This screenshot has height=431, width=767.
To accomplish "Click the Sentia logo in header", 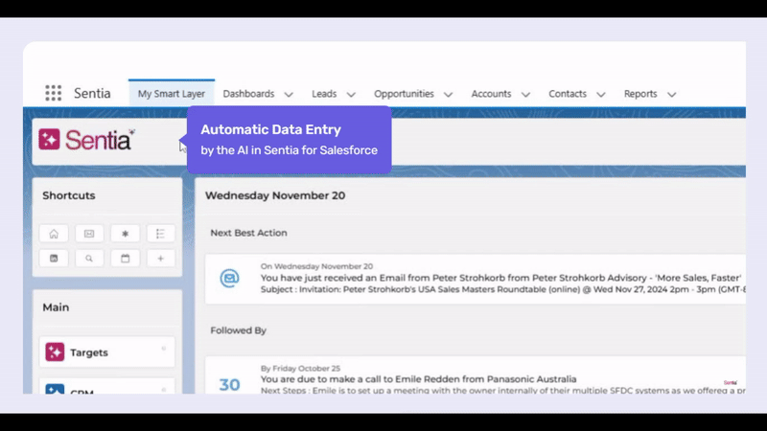I will click(86, 140).
